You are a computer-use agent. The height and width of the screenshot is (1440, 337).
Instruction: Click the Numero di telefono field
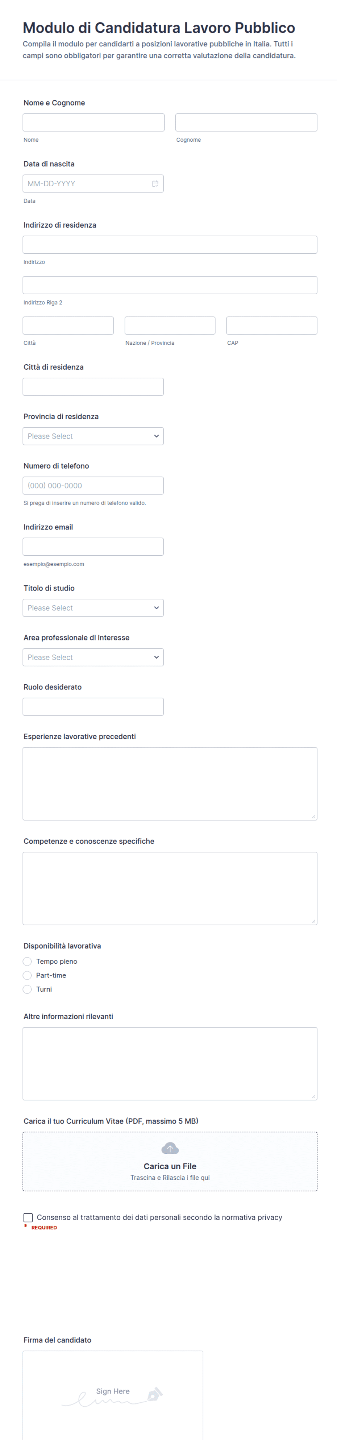(93, 485)
